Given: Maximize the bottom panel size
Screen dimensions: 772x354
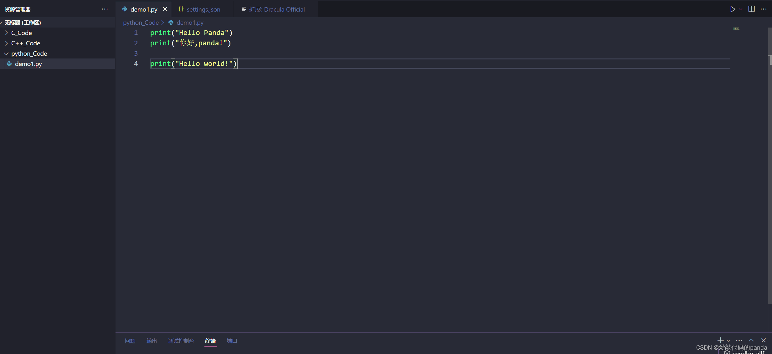Looking at the screenshot, I should [x=751, y=340].
